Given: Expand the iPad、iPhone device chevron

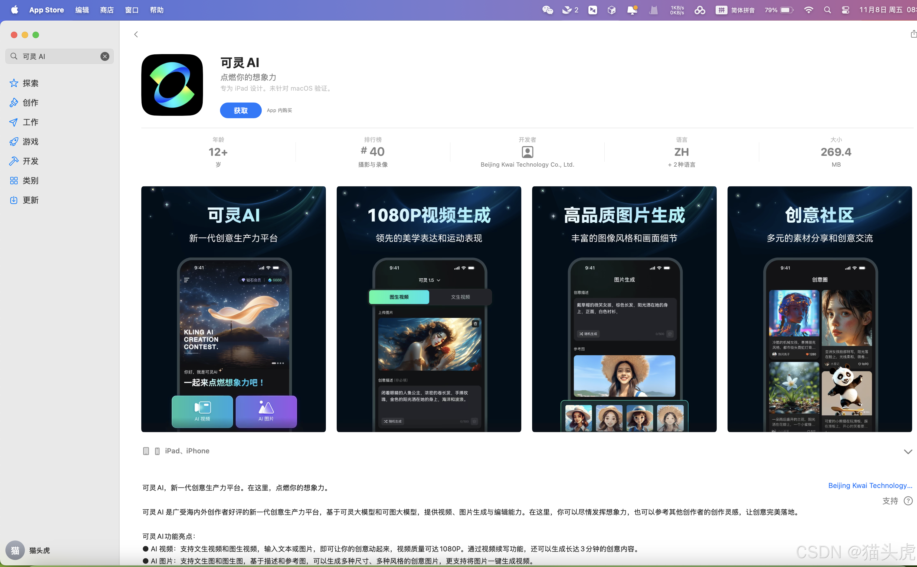Looking at the screenshot, I should 908,451.
